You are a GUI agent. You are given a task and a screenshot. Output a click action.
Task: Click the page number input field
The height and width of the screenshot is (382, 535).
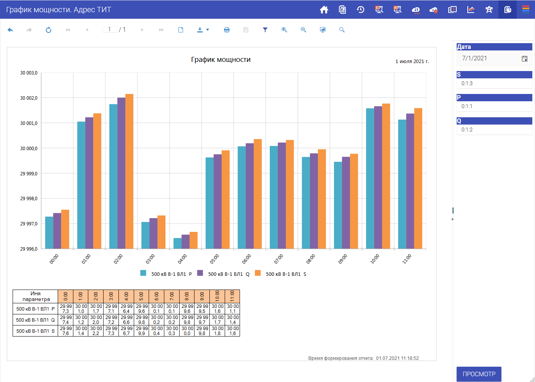[x=110, y=29]
